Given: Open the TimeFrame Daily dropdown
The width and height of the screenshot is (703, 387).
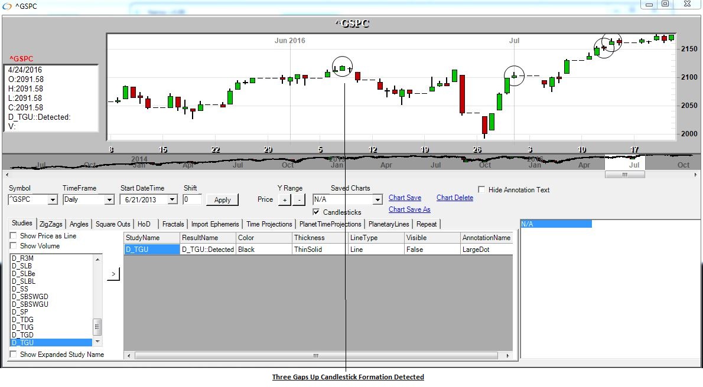Looking at the screenshot, I should coord(109,200).
